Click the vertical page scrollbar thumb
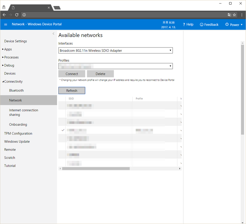The height and width of the screenshot is (224, 246). [242, 89]
